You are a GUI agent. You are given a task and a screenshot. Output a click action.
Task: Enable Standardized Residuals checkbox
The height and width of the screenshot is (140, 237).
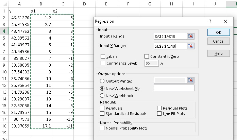(x=103, y=114)
